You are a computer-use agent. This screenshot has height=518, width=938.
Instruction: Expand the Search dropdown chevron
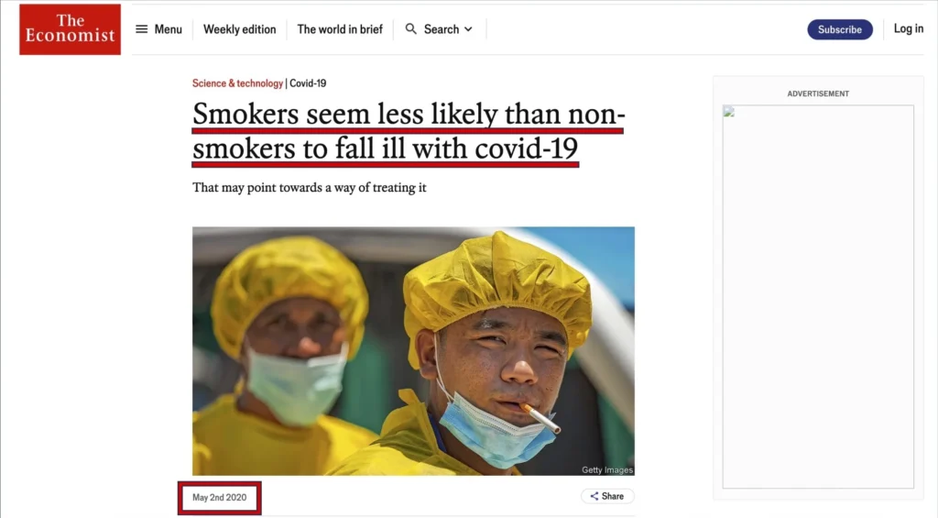(468, 28)
